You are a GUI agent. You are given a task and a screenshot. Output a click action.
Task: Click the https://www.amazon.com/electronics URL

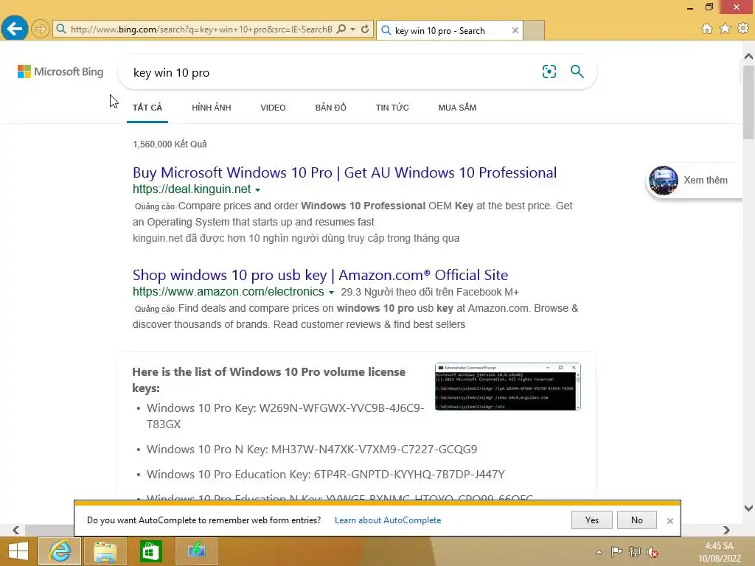(x=229, y=292)
